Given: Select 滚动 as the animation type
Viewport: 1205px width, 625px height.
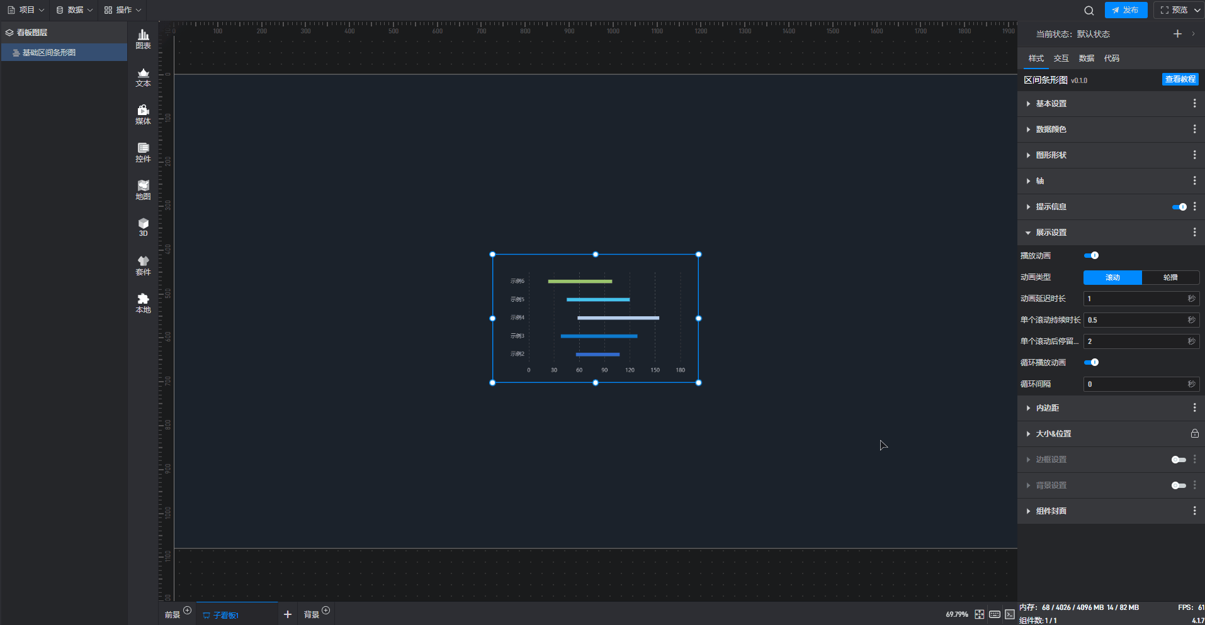Looking at the screenshot, I should point(1112,277).
